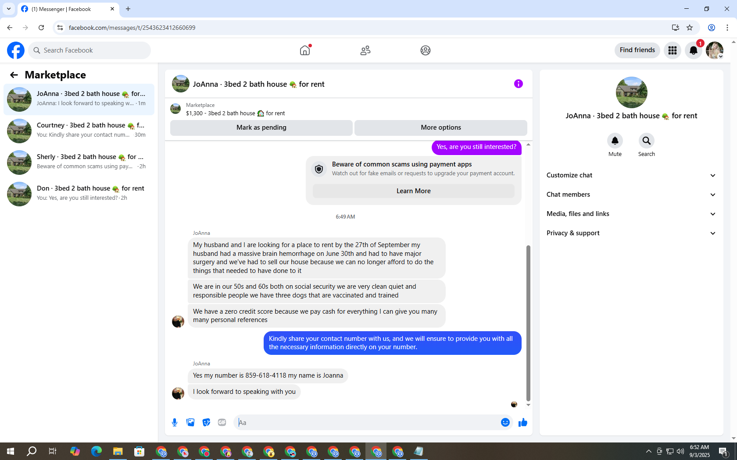
Task: Choose a GIF
Action: [222, 422]
